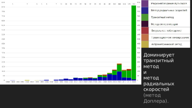Click the caption word 'радиальных'
192x108 pixels.
[x=159, y=84]
